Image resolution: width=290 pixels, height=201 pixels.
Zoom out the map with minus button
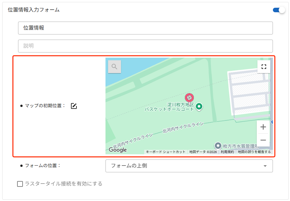pyautogui.click(x=263, y=140)
